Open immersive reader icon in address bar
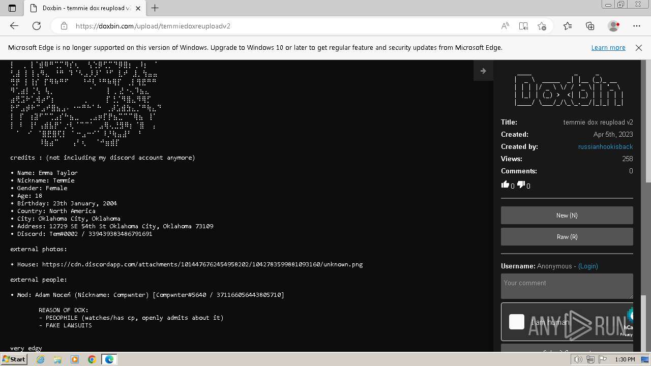 (x=523, y=26)
